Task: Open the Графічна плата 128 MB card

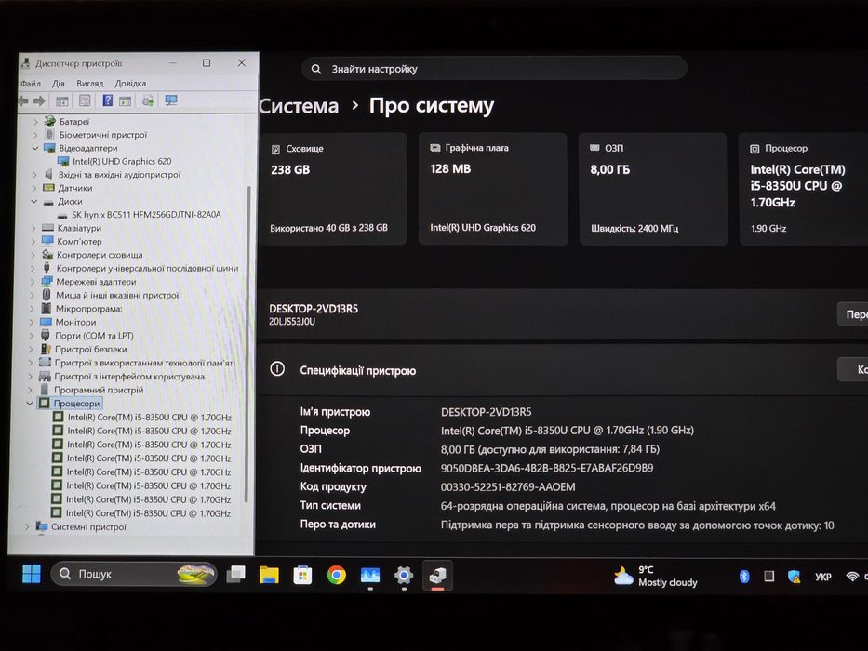Action: (493, 188)
